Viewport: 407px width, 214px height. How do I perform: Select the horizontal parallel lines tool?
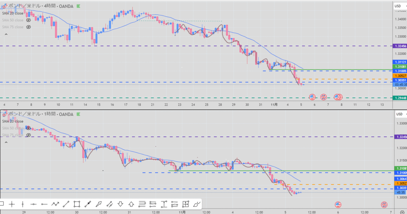[142, 204]
